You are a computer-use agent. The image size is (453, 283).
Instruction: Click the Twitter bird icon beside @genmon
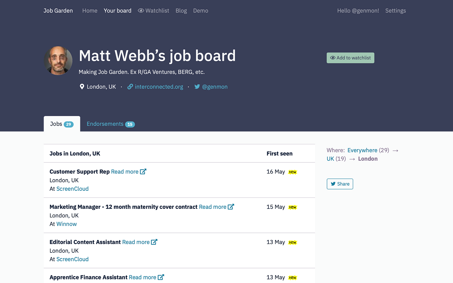197,87
